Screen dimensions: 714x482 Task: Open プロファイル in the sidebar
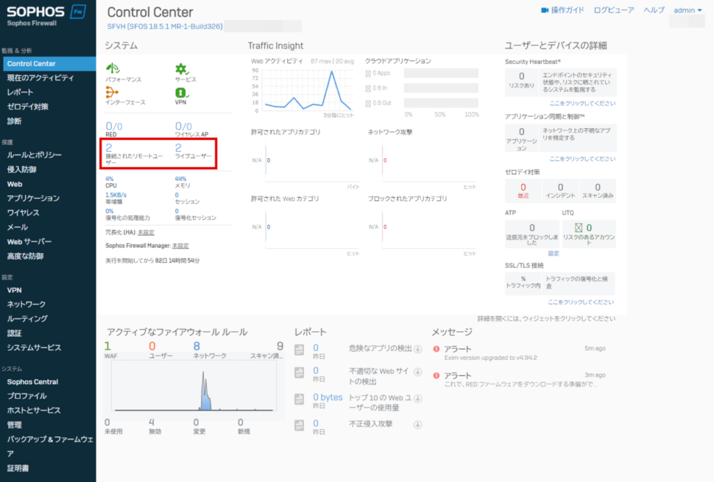[27, 396]
